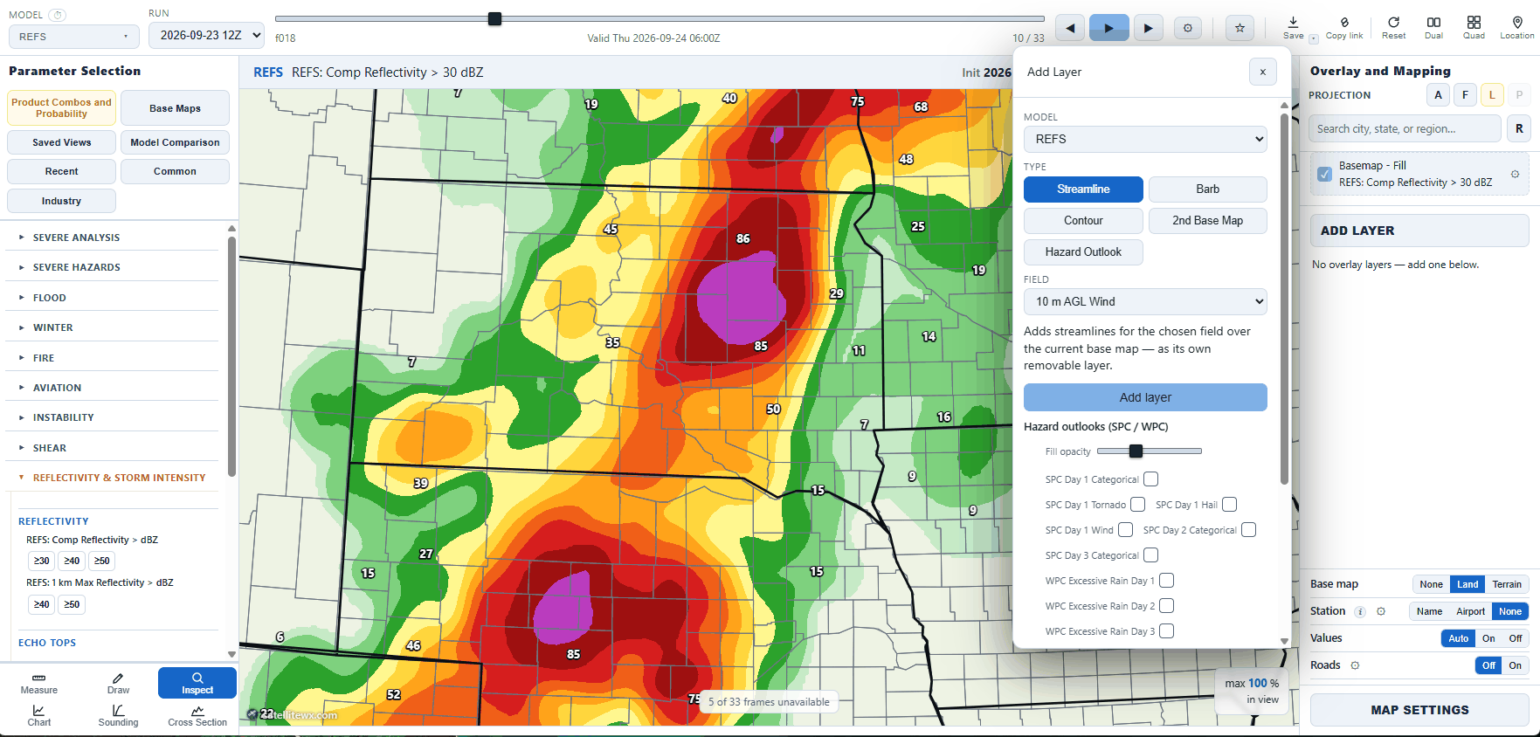The width and height of the screenshot is (1540, 737).
Task: Open the Model Comparison tab
Action: pos(175,142)
